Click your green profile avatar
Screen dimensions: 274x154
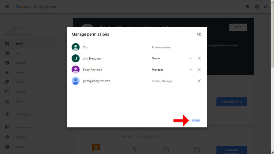point(75,47)
